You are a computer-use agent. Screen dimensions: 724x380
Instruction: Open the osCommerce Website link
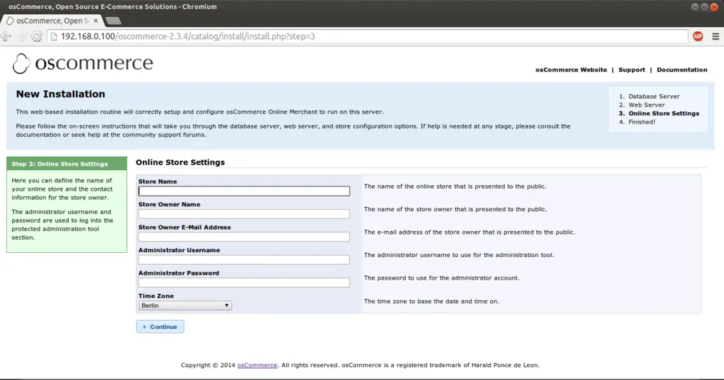click(571, 70)
